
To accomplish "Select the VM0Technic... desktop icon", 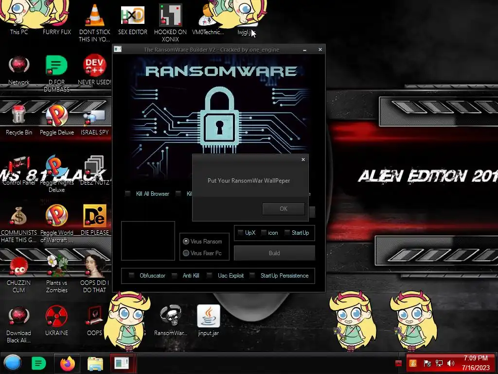I will (x=208, y=19).
